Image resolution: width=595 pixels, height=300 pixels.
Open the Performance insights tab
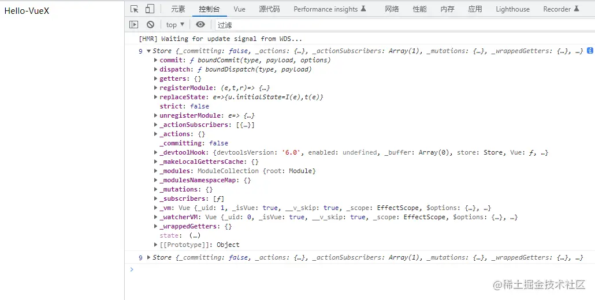(x=330, y=9)
